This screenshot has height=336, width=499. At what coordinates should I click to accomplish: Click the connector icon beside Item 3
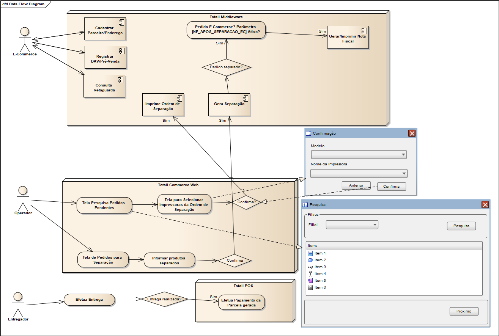pos(310,267)
